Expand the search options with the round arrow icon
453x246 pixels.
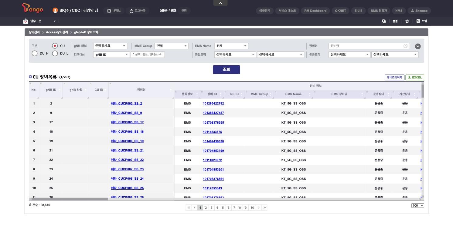click(418, 46)
